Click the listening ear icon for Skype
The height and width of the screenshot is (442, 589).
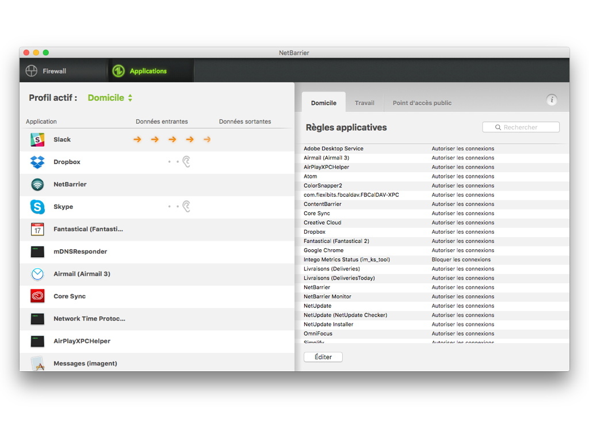pyautogui.click(x=186, y=207)
